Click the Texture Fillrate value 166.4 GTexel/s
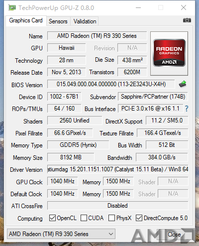Screen dimensions: 199x246 [163, 133]
